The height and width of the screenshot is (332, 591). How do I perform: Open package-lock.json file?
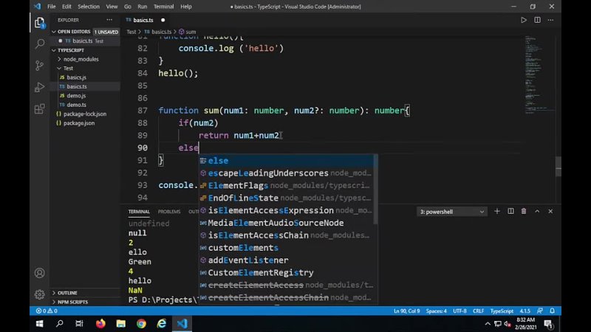pos(85,114)
